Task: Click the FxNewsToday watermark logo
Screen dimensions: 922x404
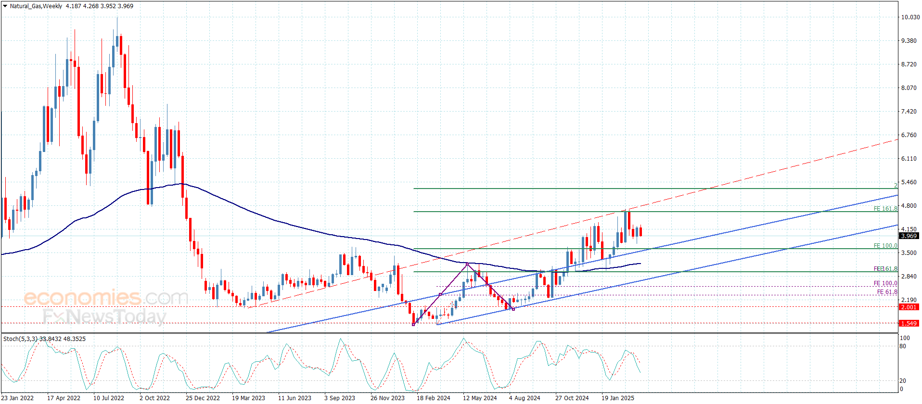Action: [x=104, y=316]
